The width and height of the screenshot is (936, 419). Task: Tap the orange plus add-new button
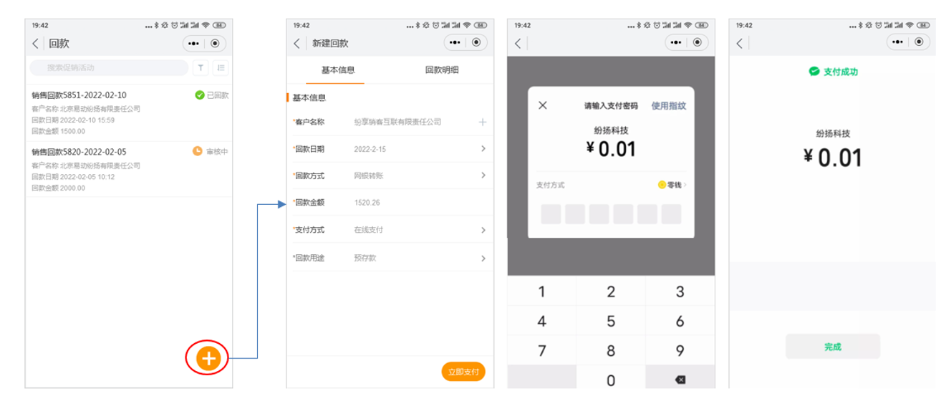(208, 357)
